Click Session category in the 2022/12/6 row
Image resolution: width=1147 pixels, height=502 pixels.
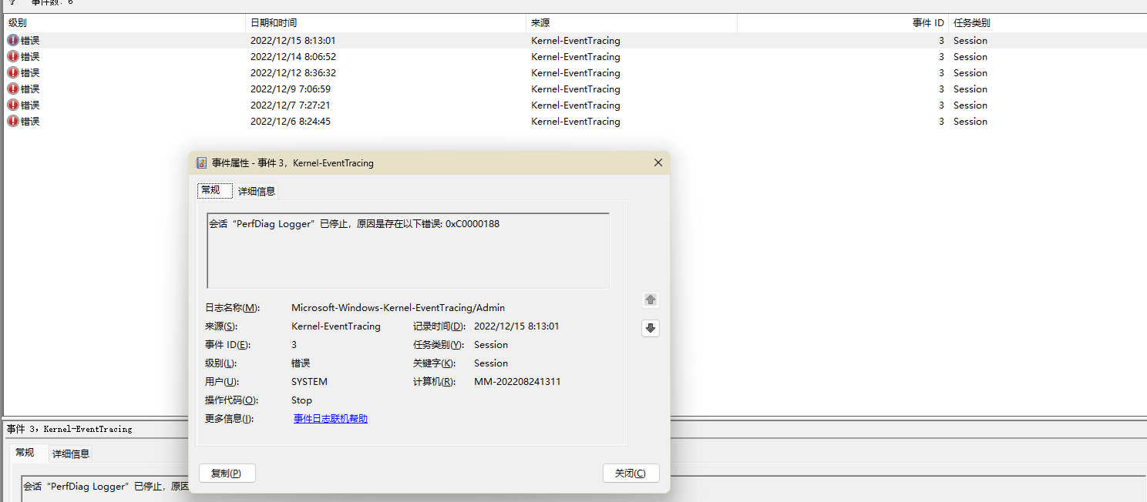970,121
